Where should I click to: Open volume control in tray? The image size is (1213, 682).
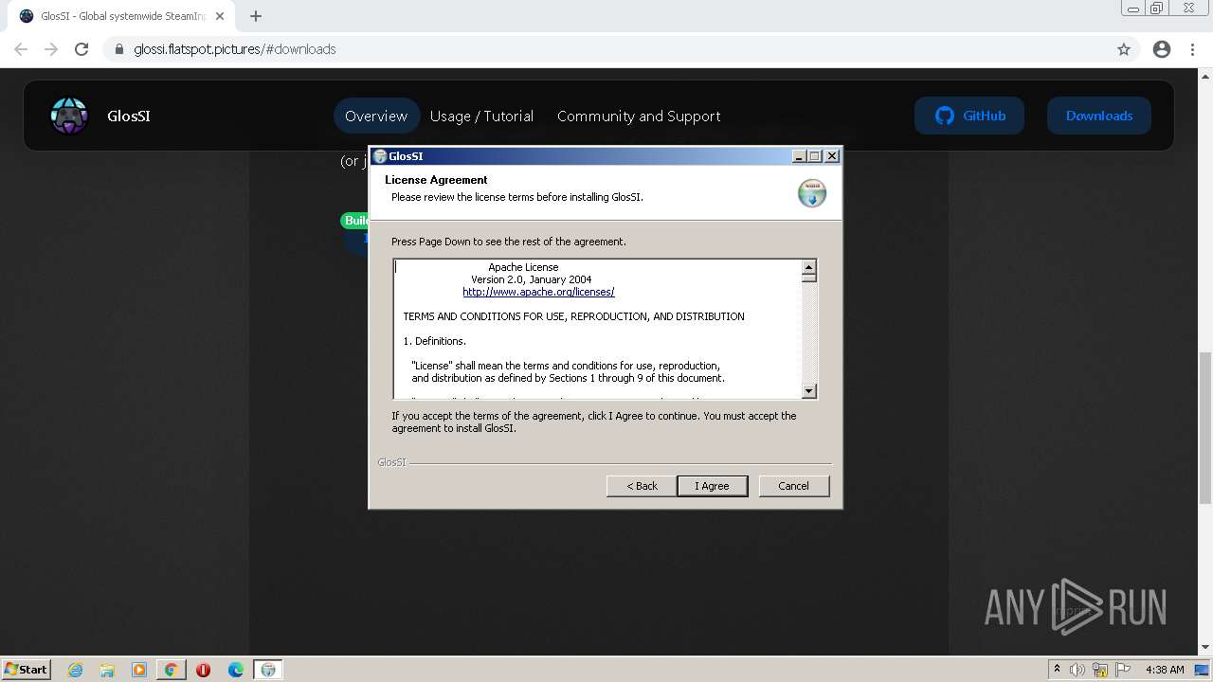(1077, 670)
